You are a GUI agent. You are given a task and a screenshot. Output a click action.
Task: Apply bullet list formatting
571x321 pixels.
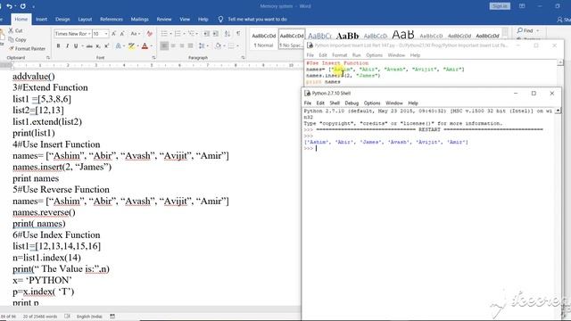pyautogui.click(x=164, y=34)
